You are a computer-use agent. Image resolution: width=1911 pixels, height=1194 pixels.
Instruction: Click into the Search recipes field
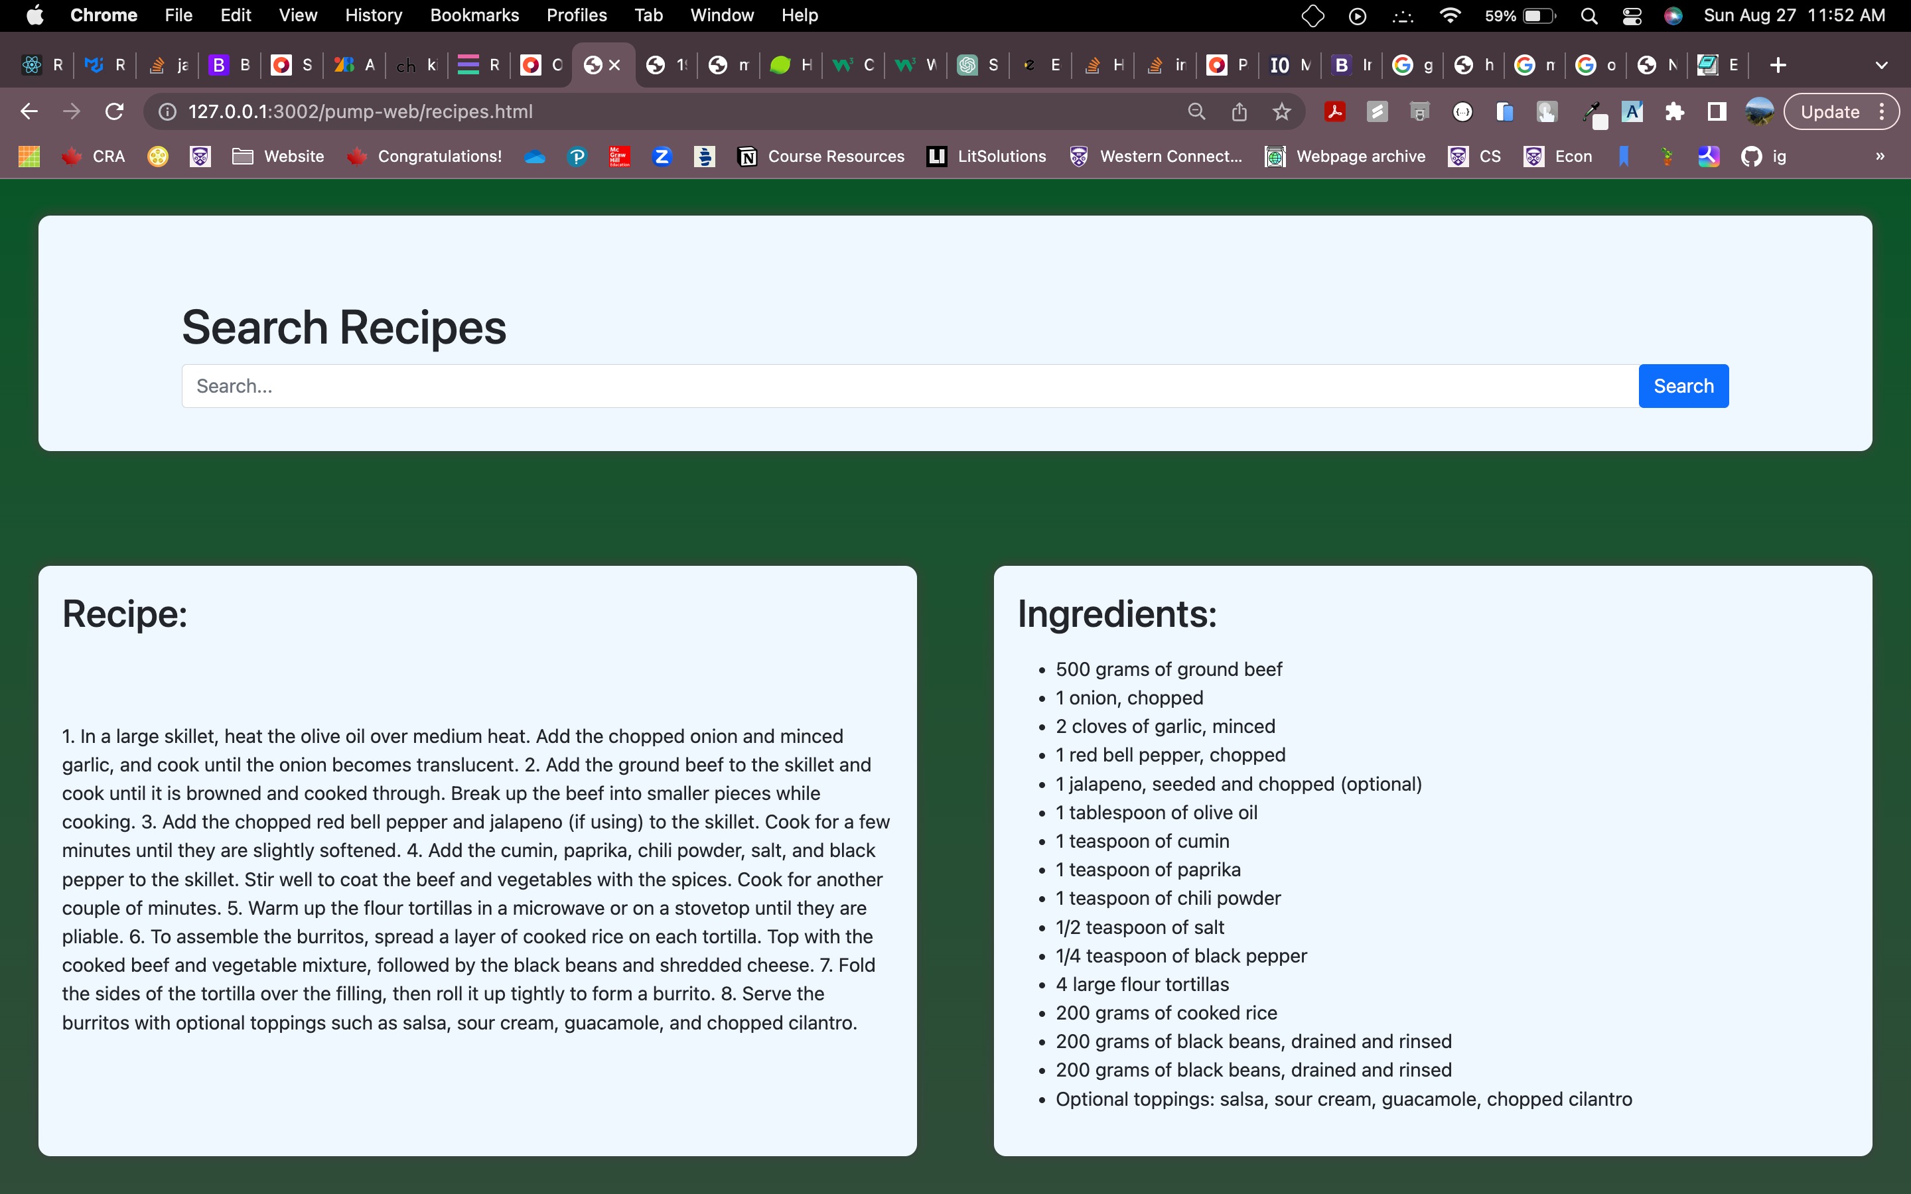tap(908, 386)
